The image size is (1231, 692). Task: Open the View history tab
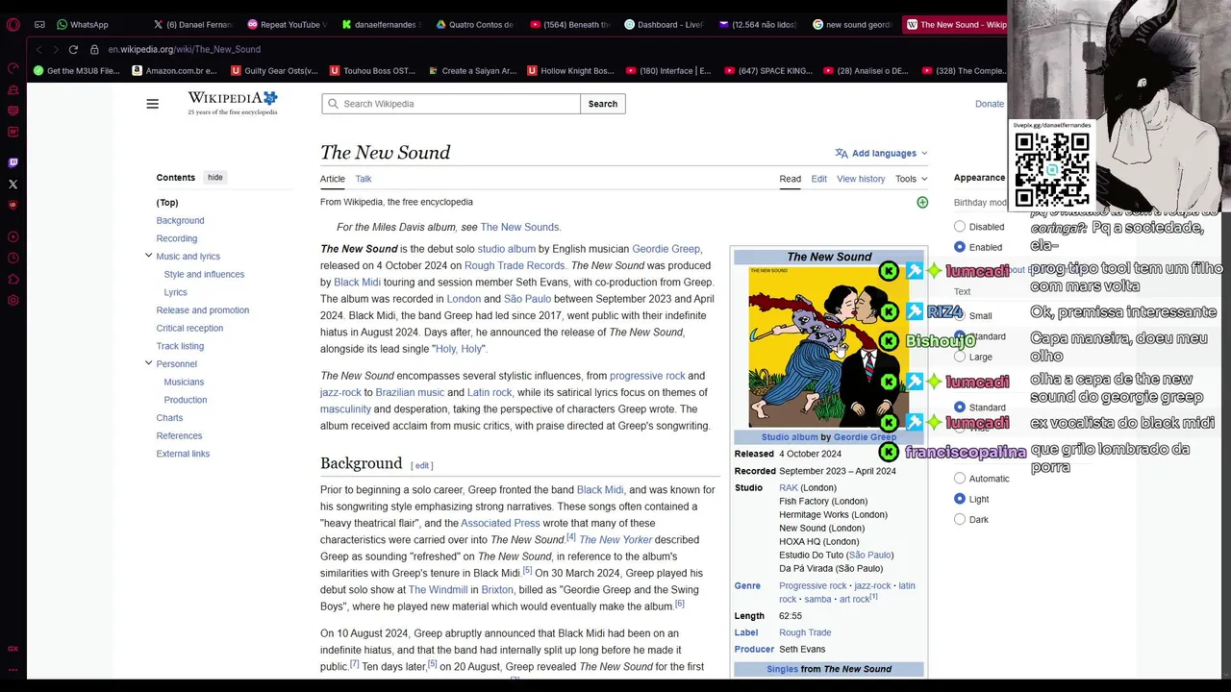pos(861,179)
